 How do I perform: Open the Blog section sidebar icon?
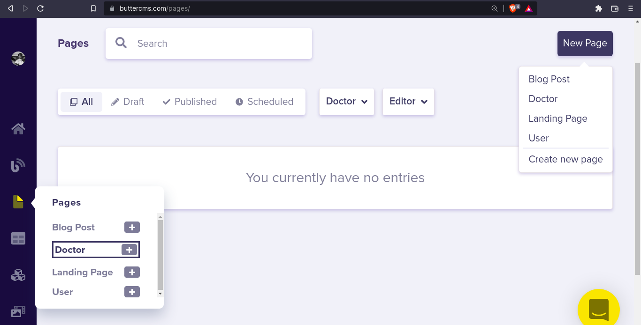18,165
